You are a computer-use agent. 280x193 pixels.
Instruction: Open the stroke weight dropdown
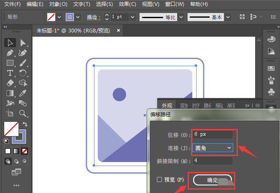tap(133, 17)
